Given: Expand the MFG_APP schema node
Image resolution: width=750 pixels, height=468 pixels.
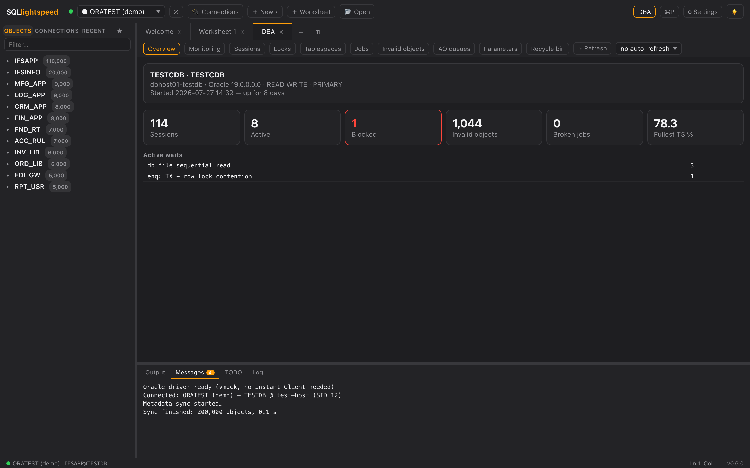Looking at the screenshot, I should [x=8, y=84].
